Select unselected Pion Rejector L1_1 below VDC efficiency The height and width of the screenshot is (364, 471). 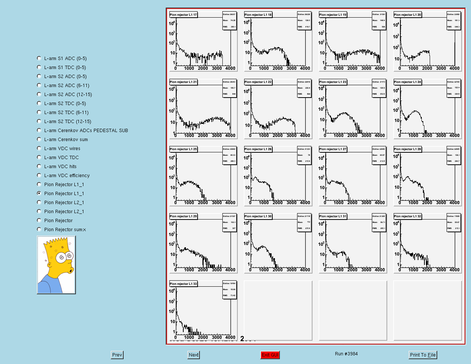pos(39,184)
